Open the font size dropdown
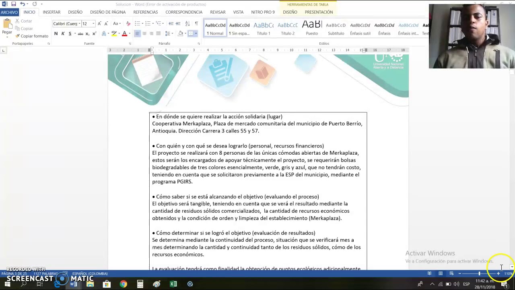Viewport: 515px width, 290px height. click(93, 24)
